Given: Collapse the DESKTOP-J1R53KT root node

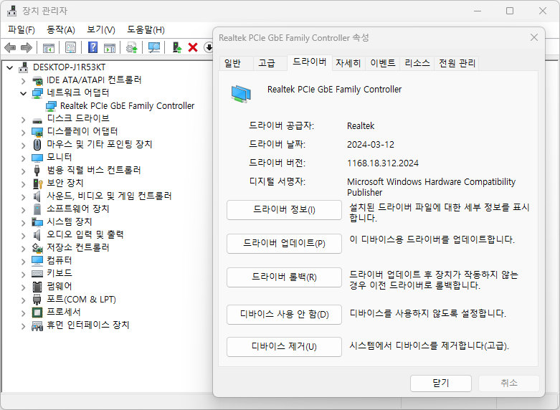Looking at the screenshot, I should click(10, 67).
